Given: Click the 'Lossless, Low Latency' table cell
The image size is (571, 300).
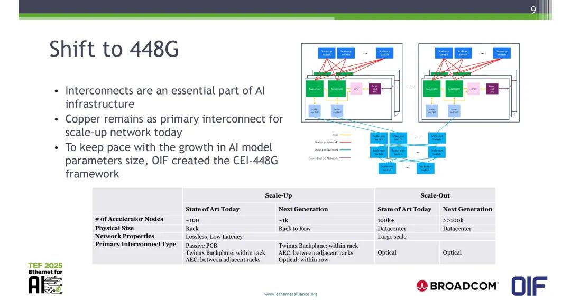Looking at the screenshot, I should click(214, 237).
